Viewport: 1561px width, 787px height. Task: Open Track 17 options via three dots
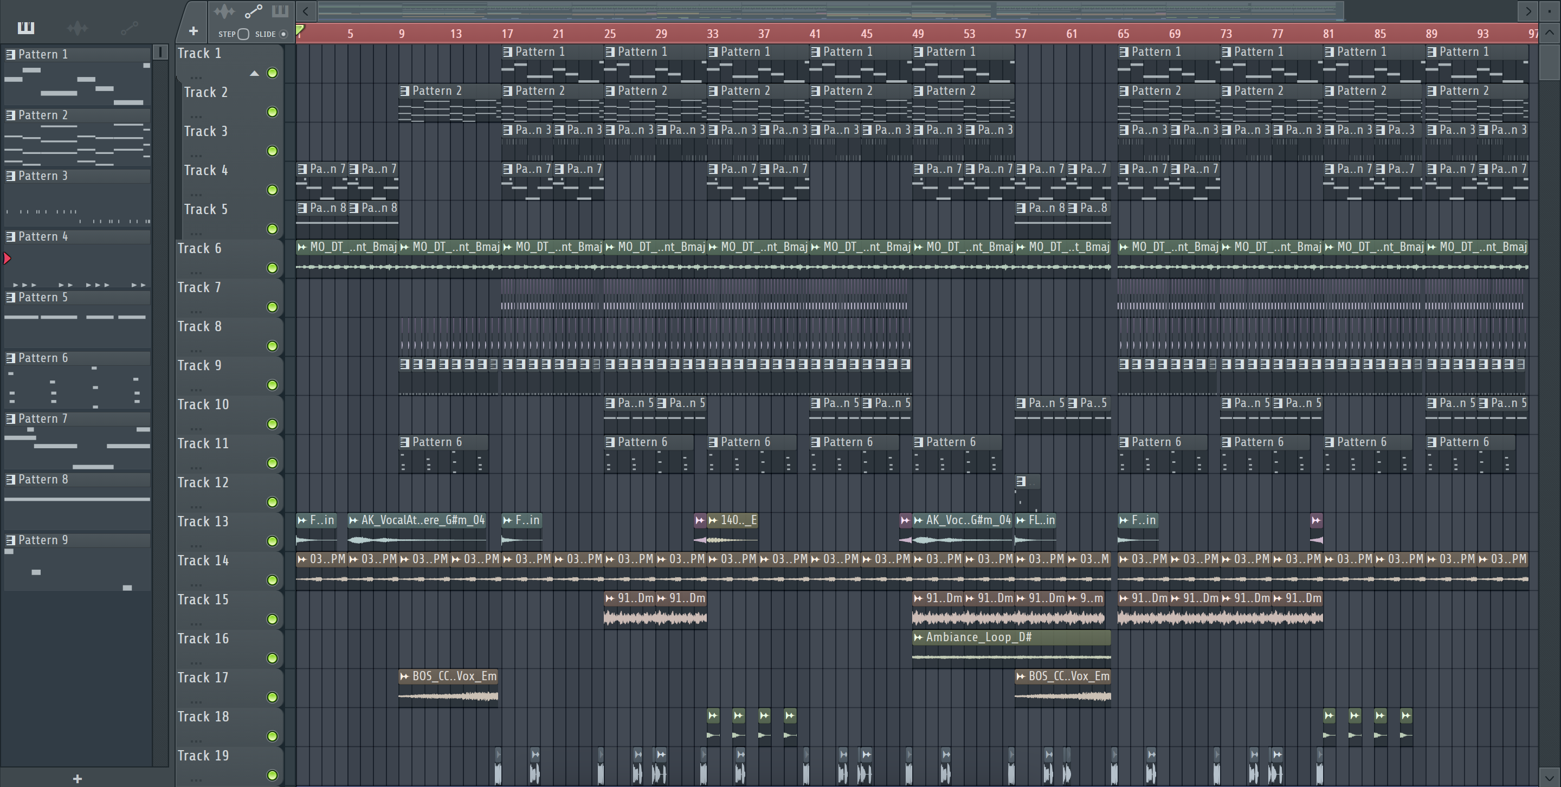(196, 701)
